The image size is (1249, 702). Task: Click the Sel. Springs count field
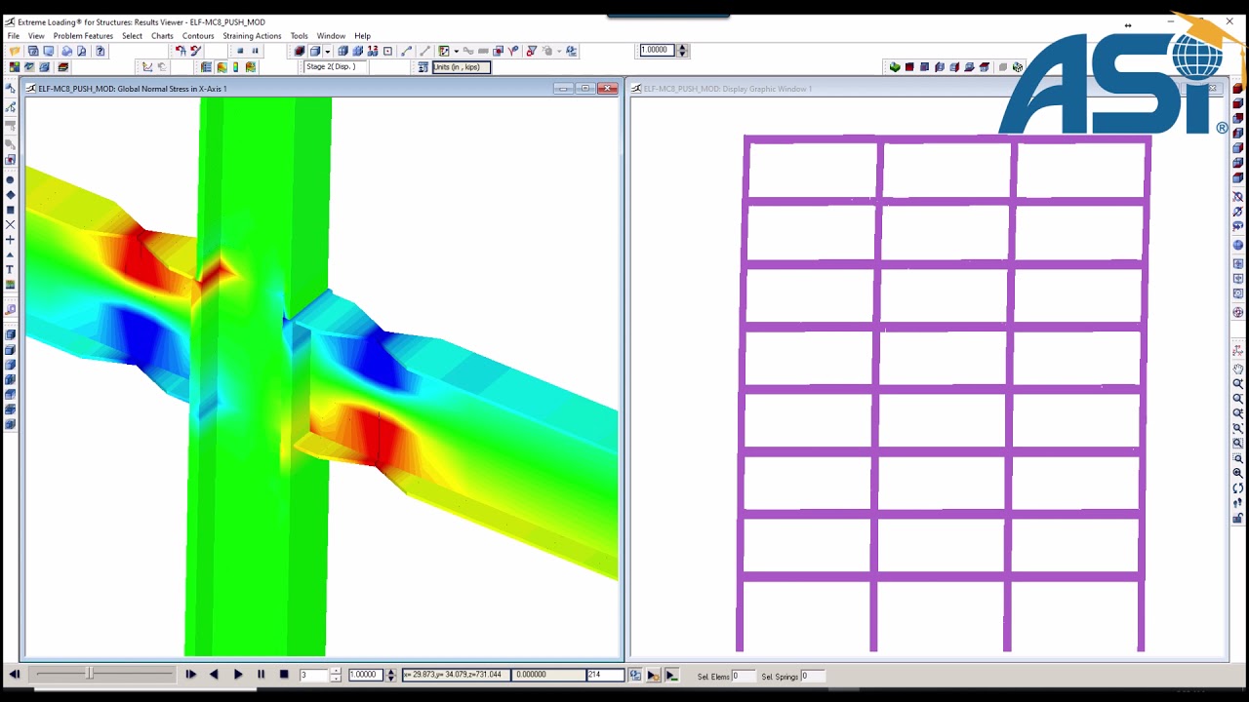point(812,676)
